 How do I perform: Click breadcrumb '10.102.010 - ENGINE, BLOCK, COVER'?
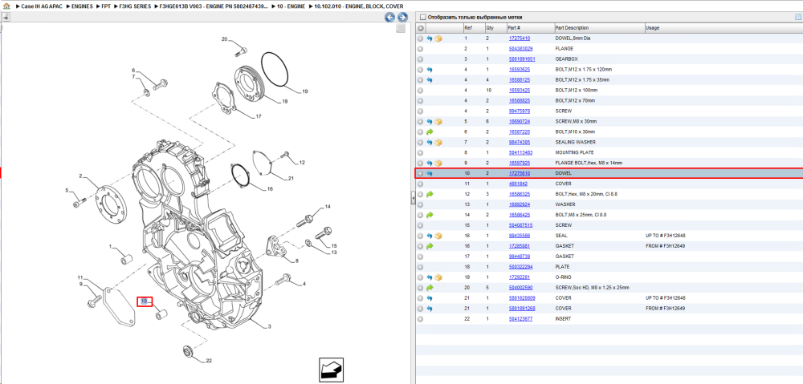click(357, 6)
